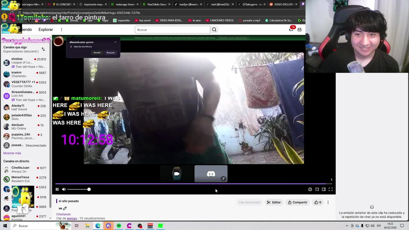Image resolution: width=409 pixels, height=230 pixels.
Task: Pause the clip playback
Action: [57, 189]
